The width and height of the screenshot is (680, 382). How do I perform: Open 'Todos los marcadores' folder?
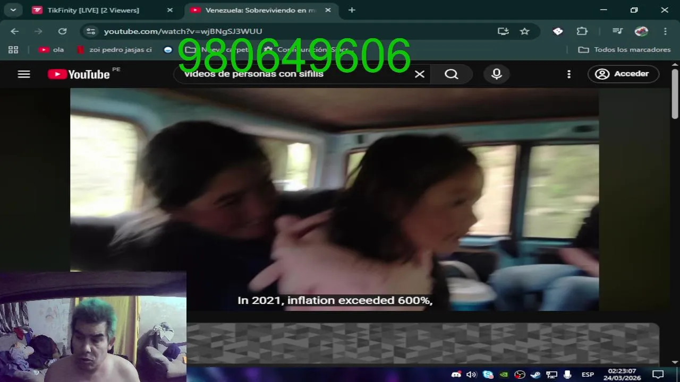[x=625, y=49]
